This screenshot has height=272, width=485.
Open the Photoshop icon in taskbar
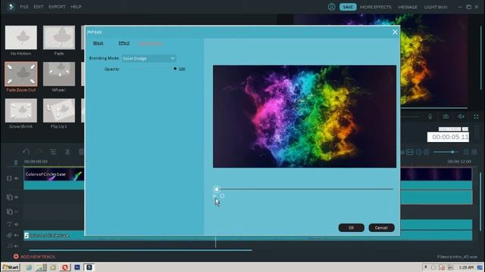77,267
